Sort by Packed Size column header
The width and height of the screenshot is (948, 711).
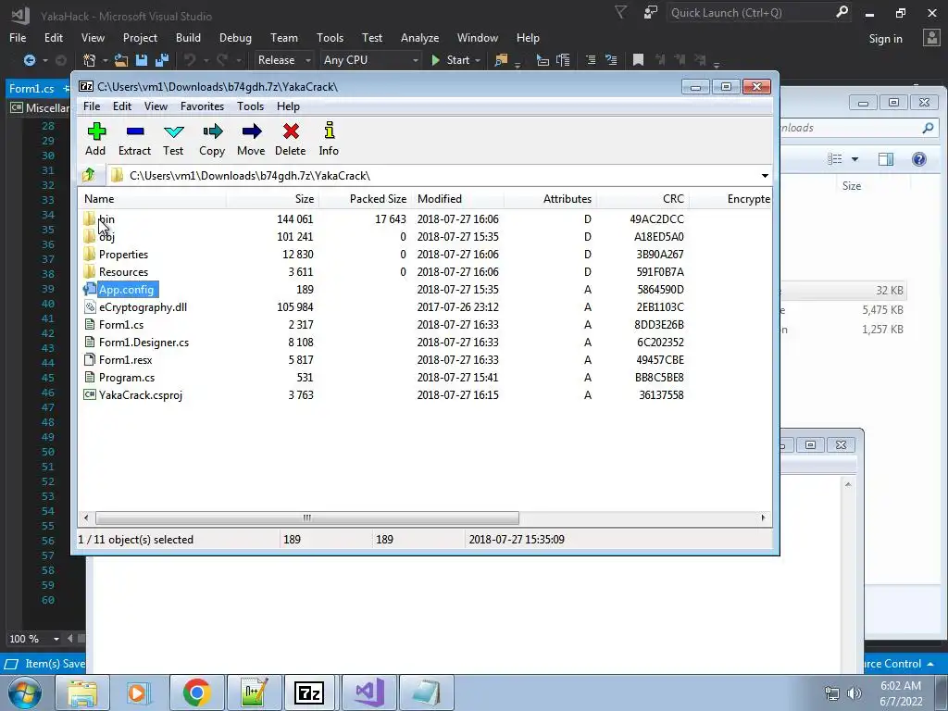365,198
